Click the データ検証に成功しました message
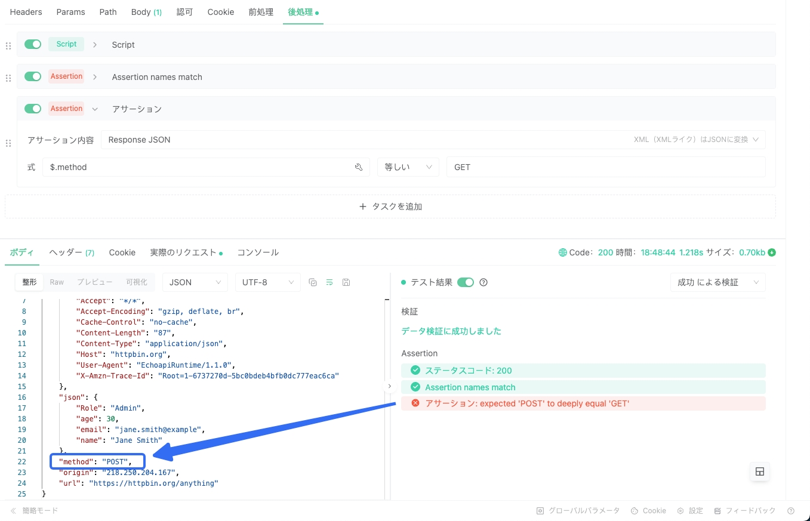Viewport: 810px width, 521px height. tap(451, 331)
